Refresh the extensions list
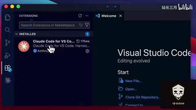Screen dimensions: 196x110 pos(80,16)
